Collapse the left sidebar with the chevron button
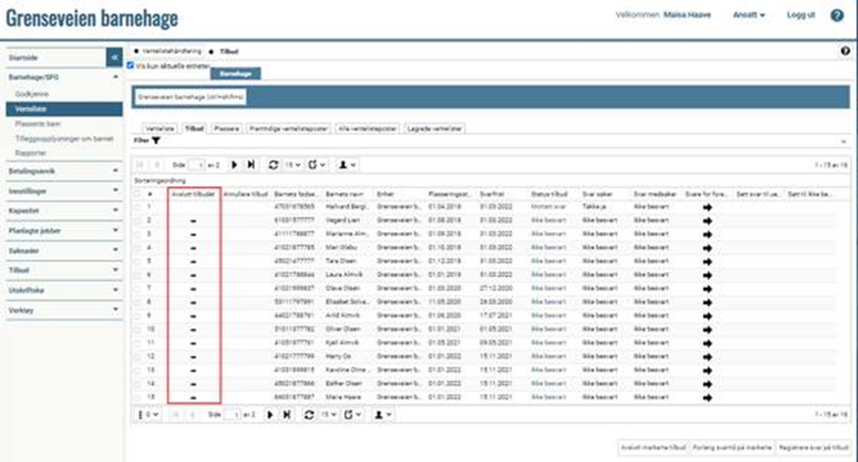Image resolution: width=858 pixels, height=462 pixels. [114, 59]
